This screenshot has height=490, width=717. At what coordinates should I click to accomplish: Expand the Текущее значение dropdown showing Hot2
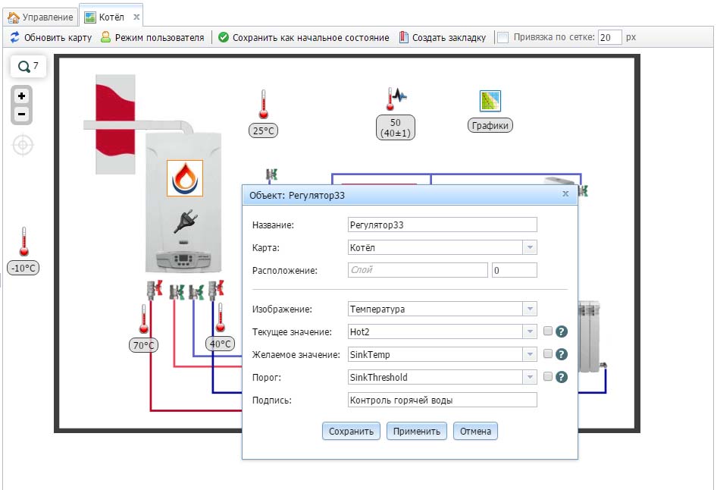pyautogui.click(x=530, y=331)
